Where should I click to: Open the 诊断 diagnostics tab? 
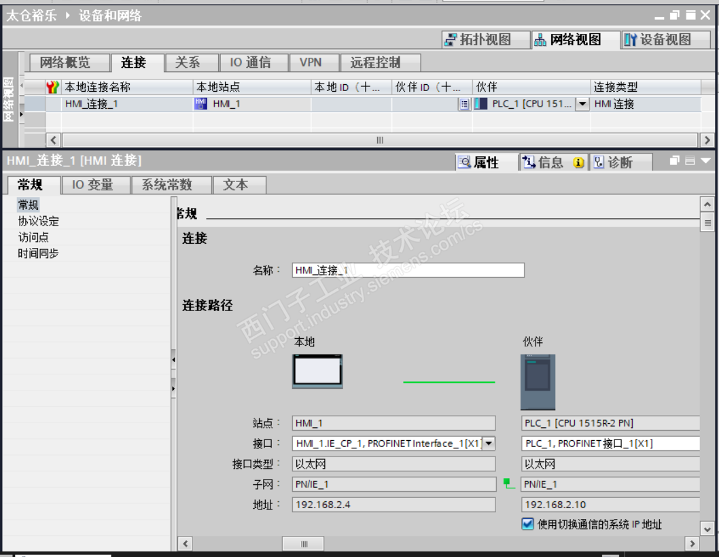[620, 162]
